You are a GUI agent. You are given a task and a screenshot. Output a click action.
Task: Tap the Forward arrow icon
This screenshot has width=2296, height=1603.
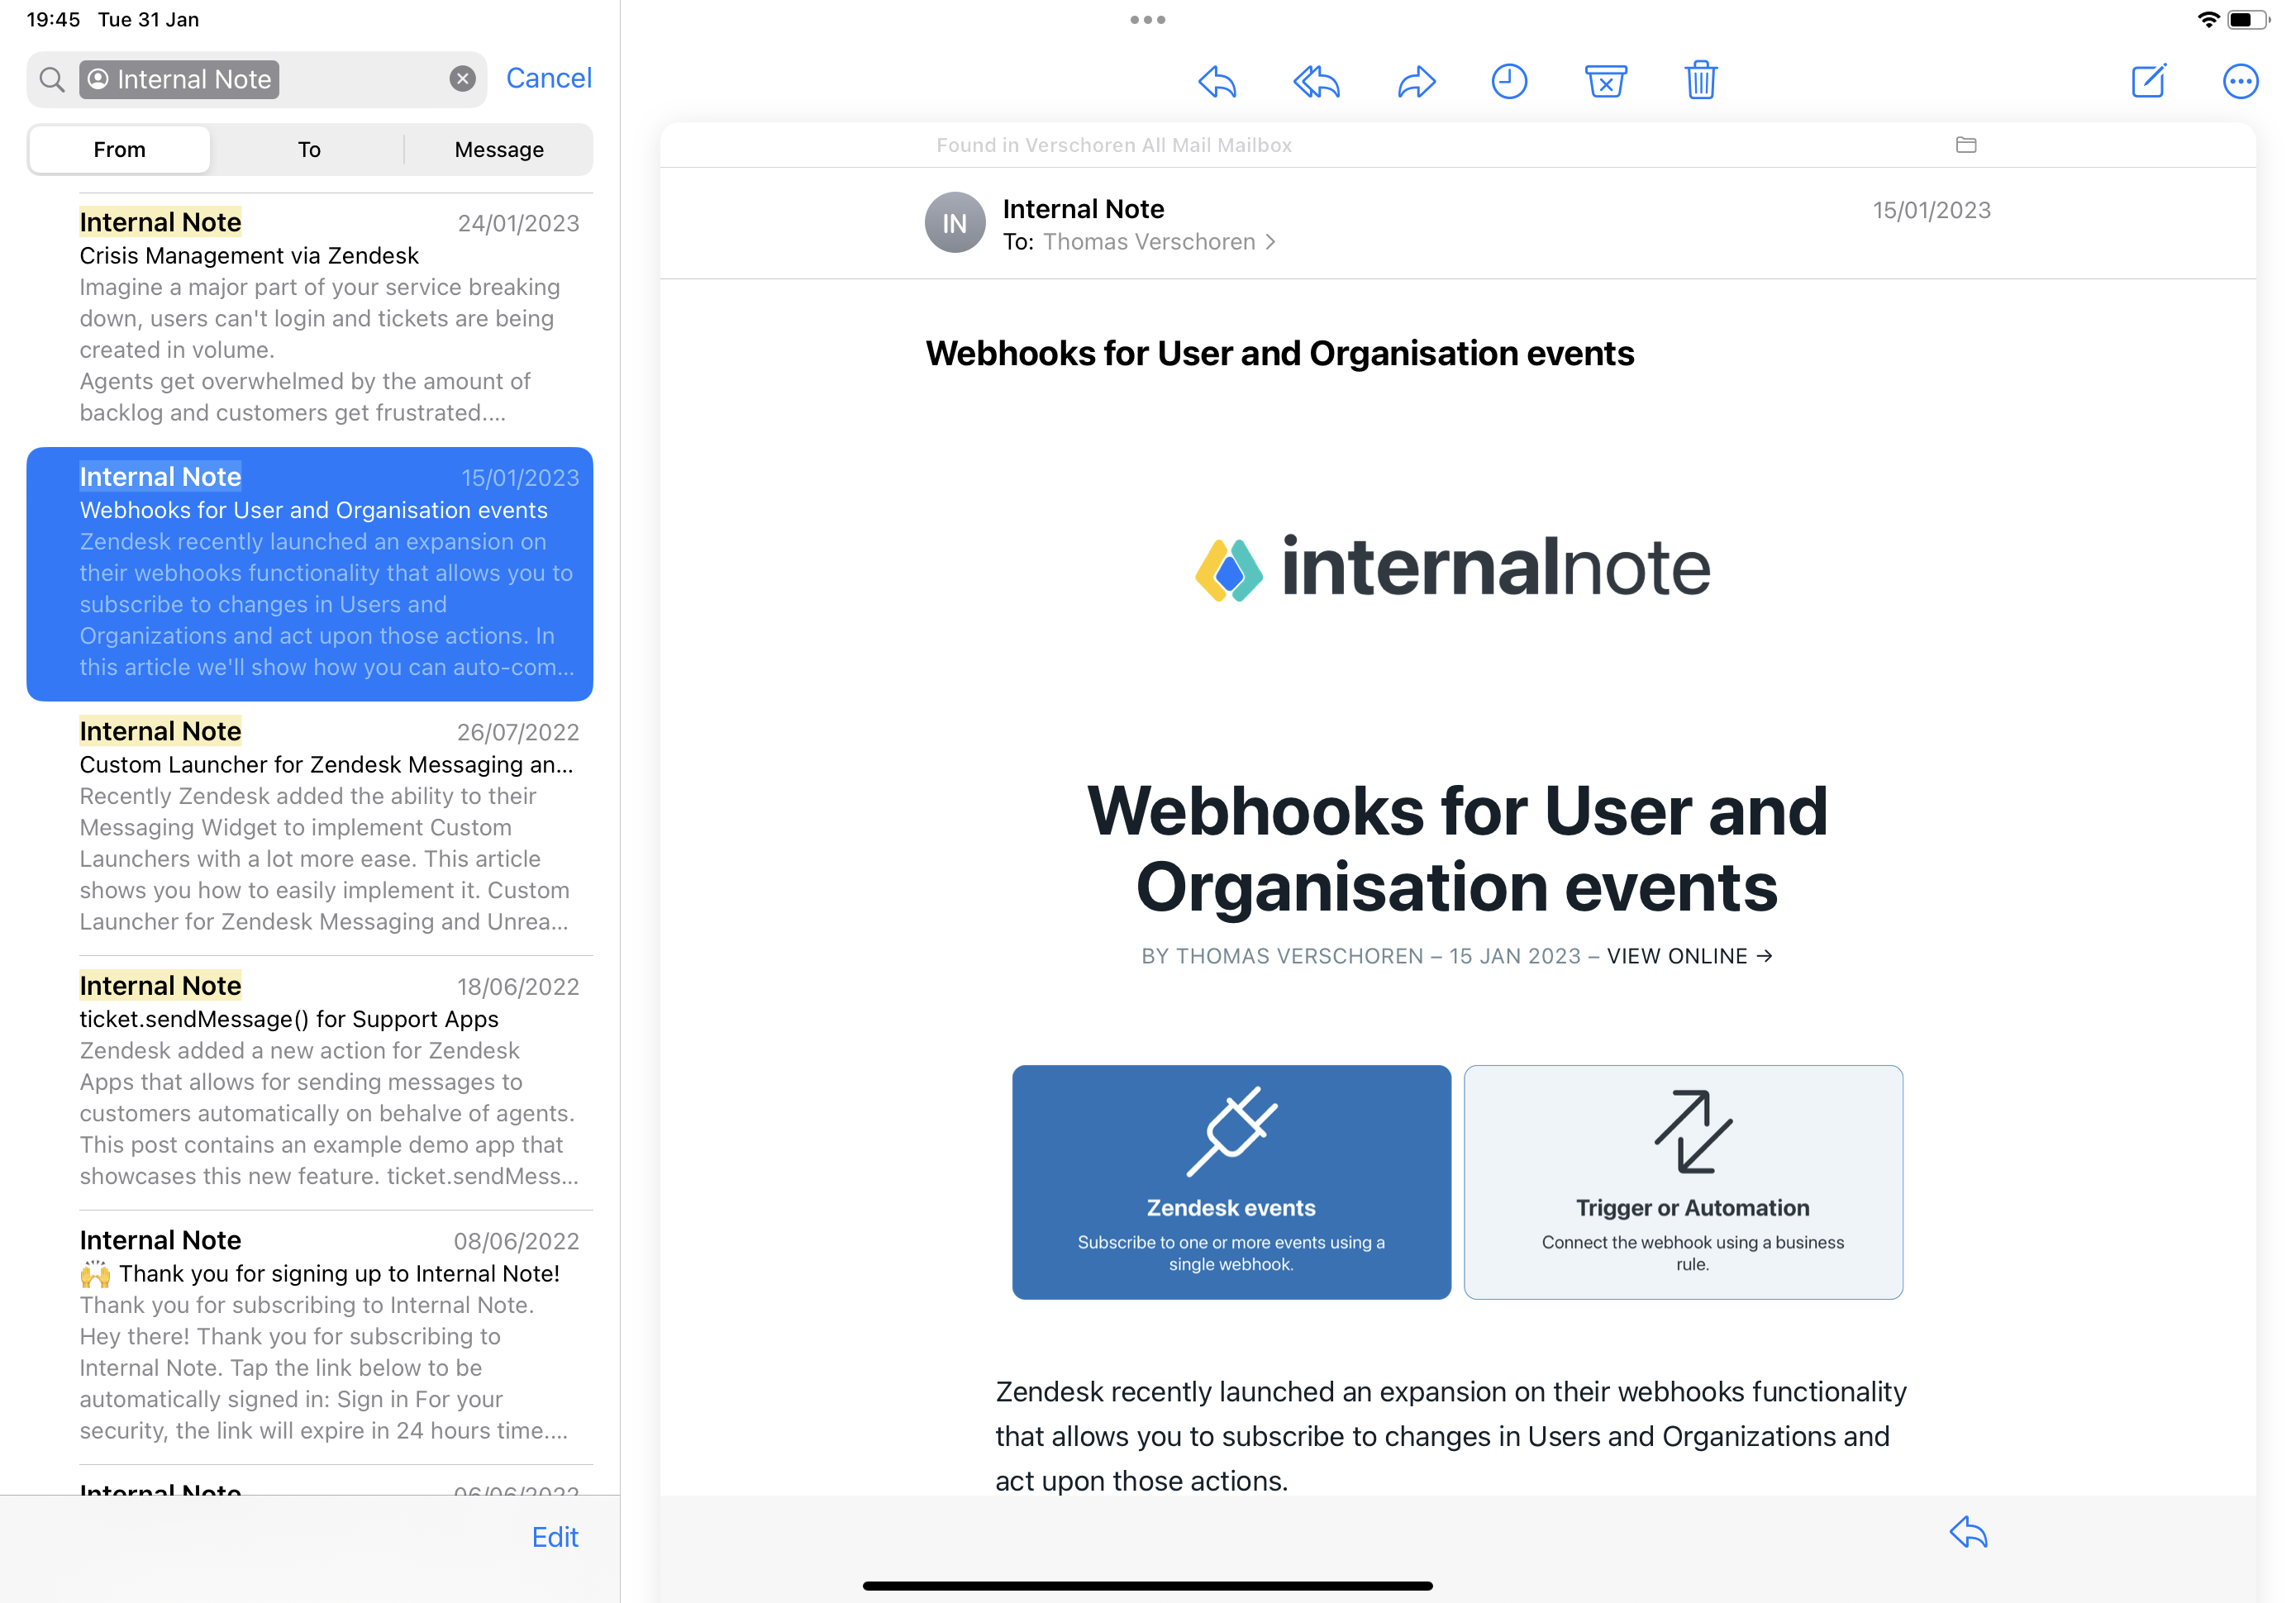1416,81
